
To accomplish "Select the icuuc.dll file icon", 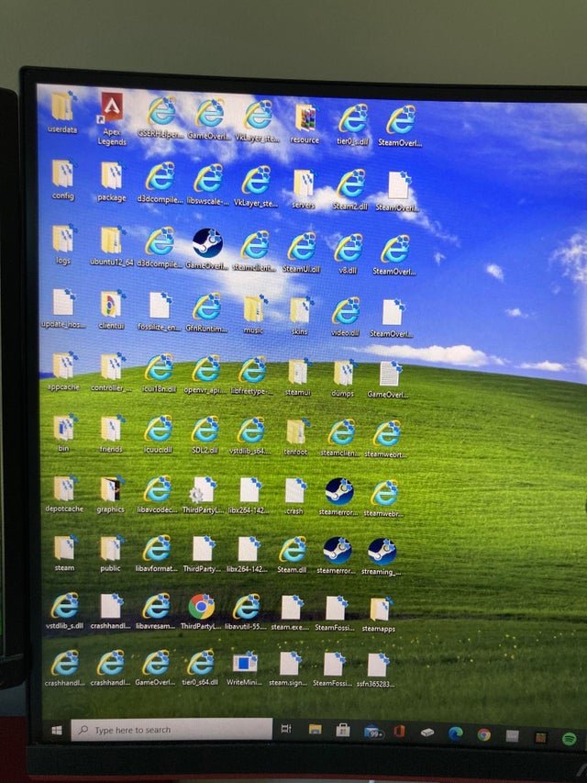I will coord(159,429).
